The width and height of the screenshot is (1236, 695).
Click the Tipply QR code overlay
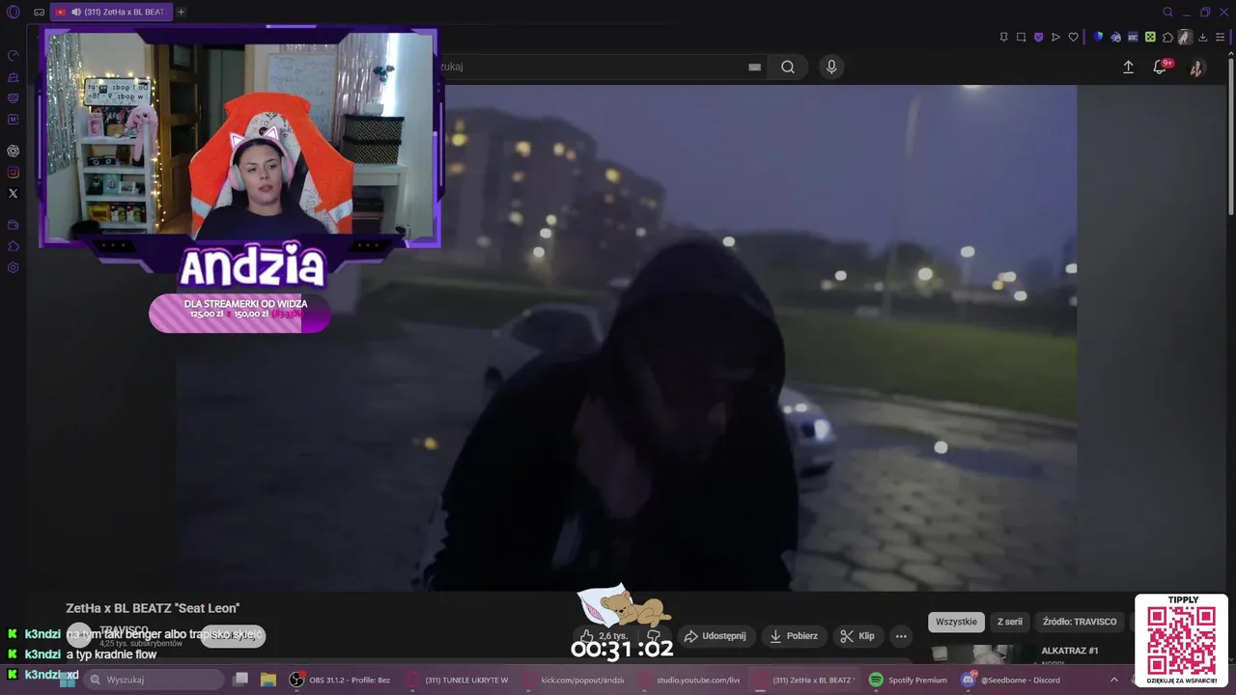pyautogui.click(x=1181, y=640)
